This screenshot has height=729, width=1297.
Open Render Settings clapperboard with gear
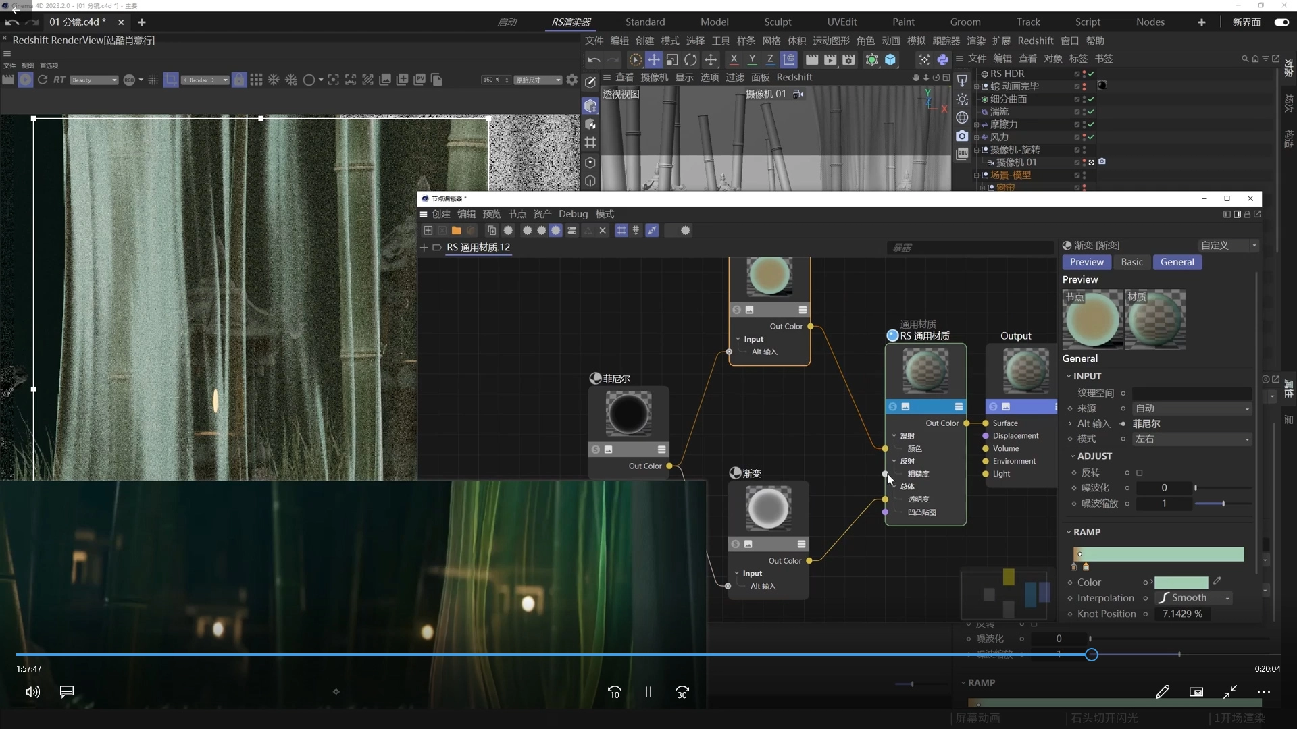849,60
